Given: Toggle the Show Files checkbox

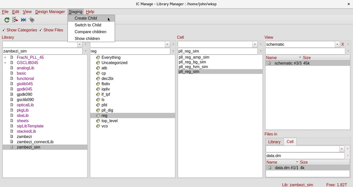Looking at the screenshot, I should click(x=41, y=30).
